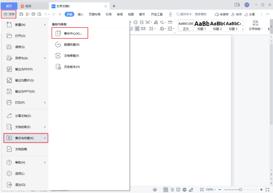Click the 输出为图片 export image icon
The image size is (273, 193).
point(10,80)
